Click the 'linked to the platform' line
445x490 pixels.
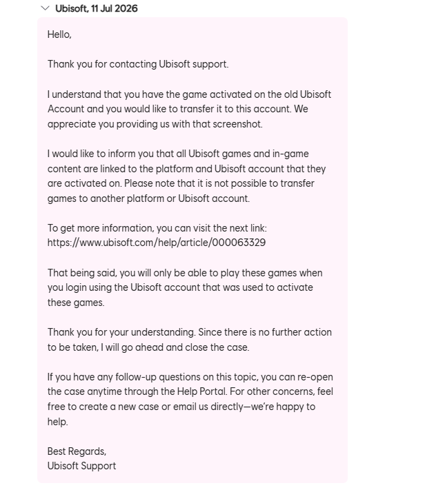tap(186, 169)
